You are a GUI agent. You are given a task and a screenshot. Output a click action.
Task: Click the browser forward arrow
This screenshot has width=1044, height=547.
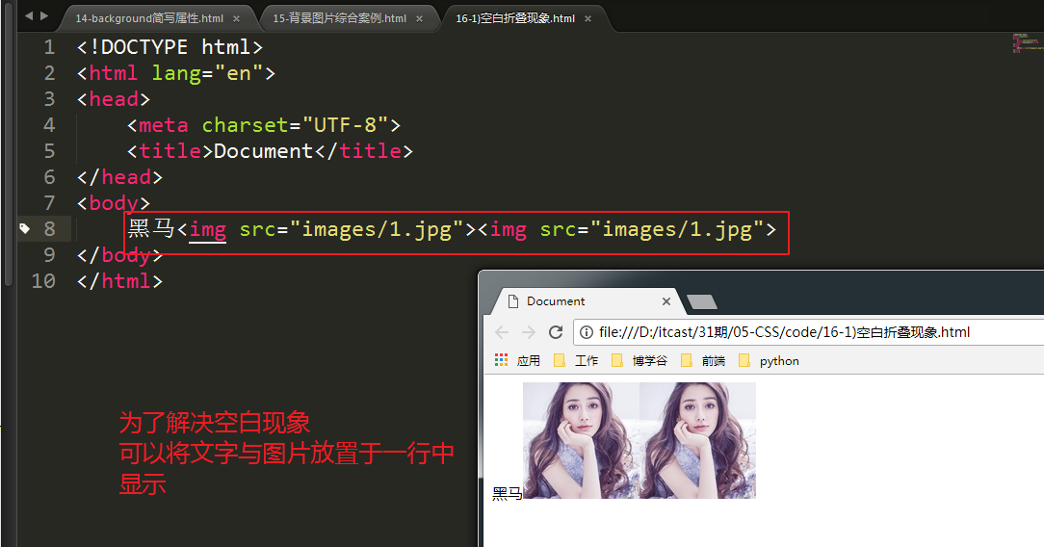528,332
